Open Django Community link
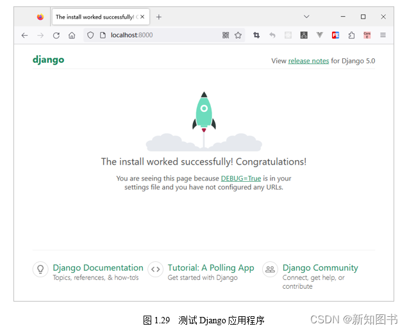This screenshot has width=407, height=331. pos(320,268)
